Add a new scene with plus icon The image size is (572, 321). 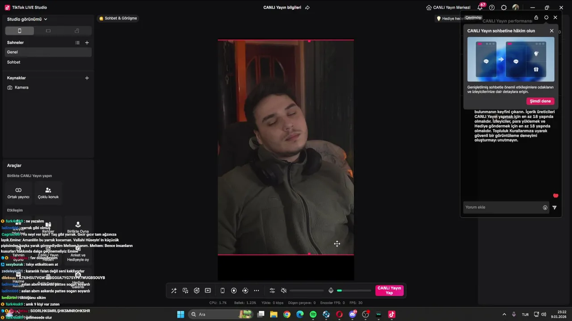pyautogui.click(x=87, y=42)
